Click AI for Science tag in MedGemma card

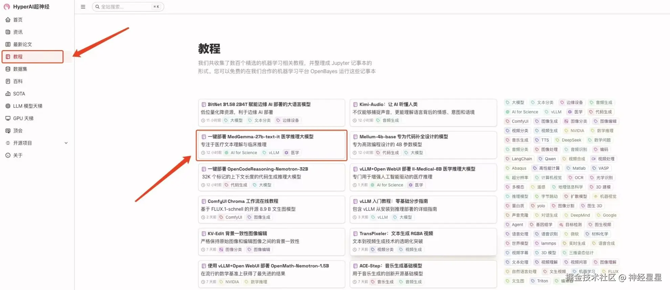pos(241,153)
